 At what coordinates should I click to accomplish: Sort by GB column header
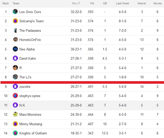105,3
